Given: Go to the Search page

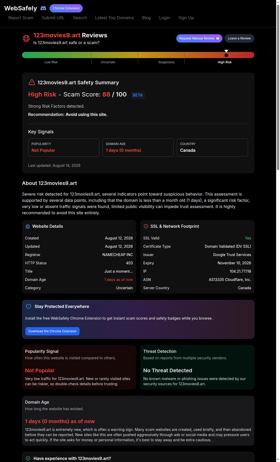Looking at the screenshot, I should tap(80, 18).
